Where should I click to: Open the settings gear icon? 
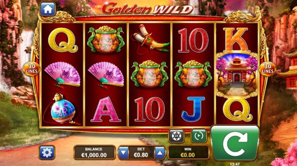[47, 153]
